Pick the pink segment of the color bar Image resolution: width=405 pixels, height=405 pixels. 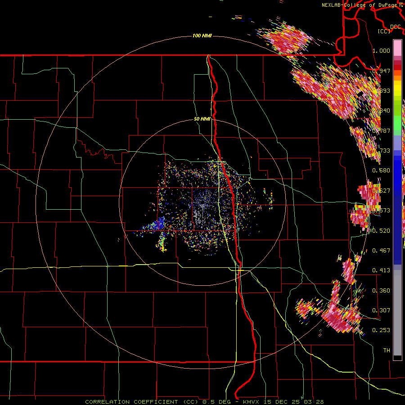pyautogui.click(x=397, y=48)
